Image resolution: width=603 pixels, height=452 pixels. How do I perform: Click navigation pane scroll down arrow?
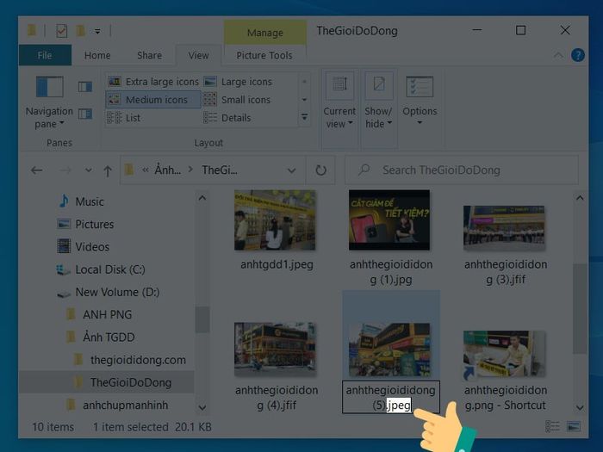coord(202,407)
